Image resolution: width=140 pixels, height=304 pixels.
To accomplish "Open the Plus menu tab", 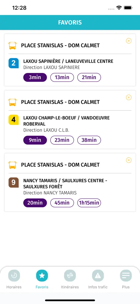I will (x=126, y=279).
